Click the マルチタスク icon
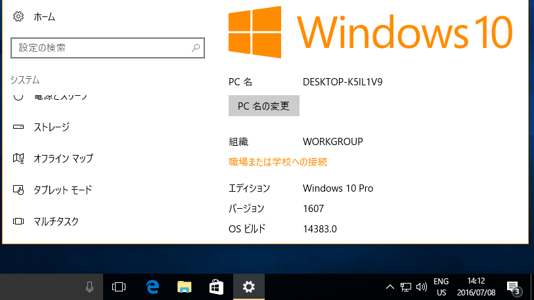 (18, 221)
